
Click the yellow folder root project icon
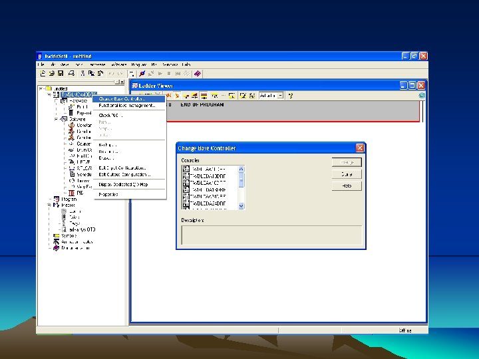[x=49, y=88]
